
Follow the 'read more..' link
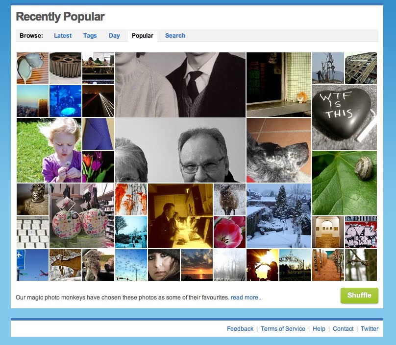(246, 298)
